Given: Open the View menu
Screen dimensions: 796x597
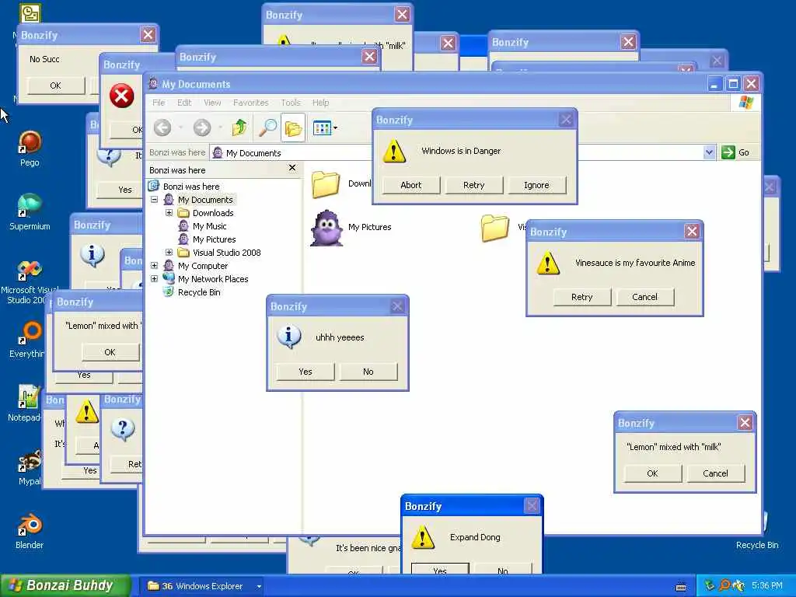Looking at the screenshot, I should tap(212, 103).
